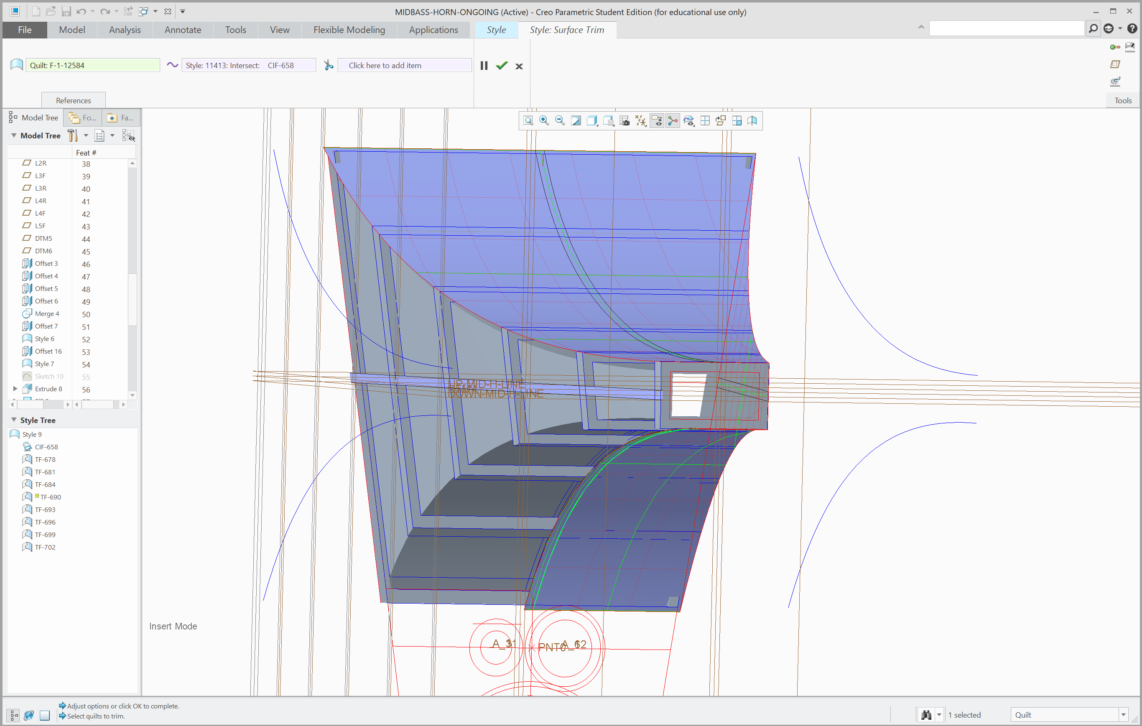Toggle annotation display in graphics toolbar

pyautogui.click(x=656, y=121)
